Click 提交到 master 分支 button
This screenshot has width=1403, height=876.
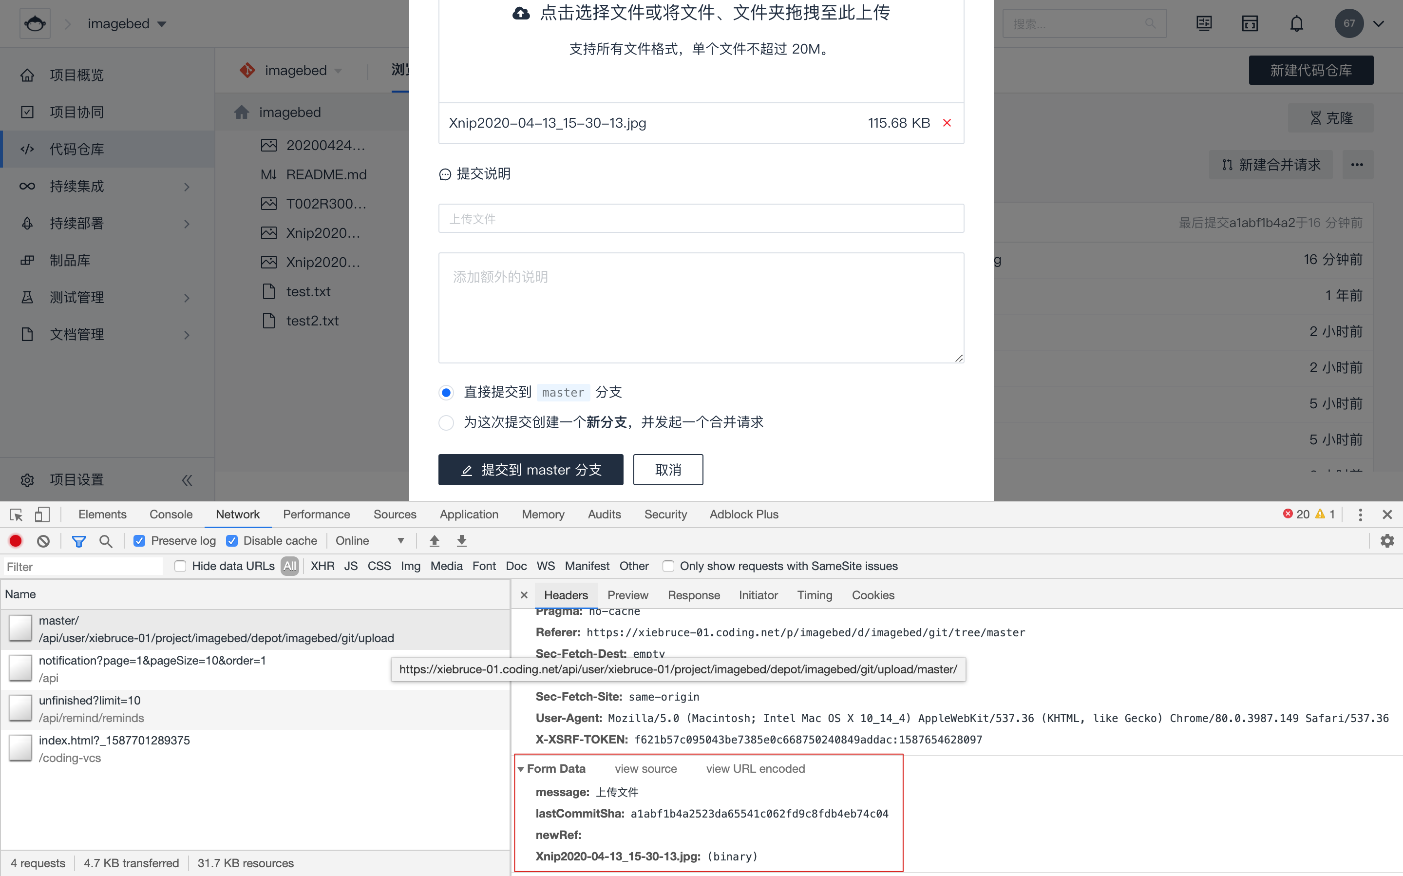[x=531, y=469]
